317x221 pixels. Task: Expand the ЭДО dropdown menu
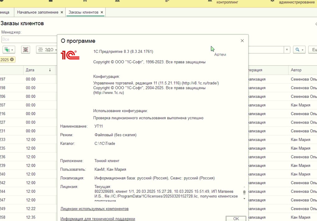click(47, 50)
